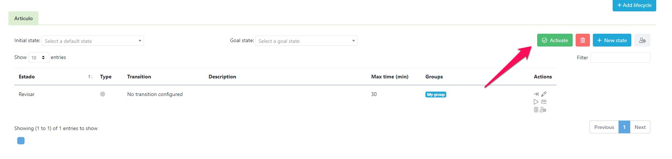Open the user settings button beside New state
Viewport: 672px width, 159px height.
pyautogui.click(x=642, y=40)
